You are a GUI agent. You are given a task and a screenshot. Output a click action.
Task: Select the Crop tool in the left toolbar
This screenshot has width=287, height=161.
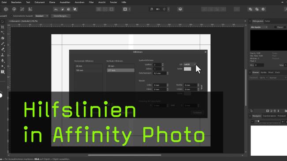[3, 27]
